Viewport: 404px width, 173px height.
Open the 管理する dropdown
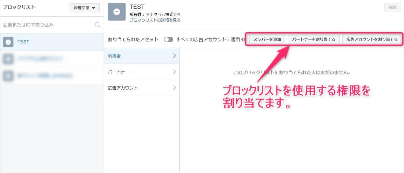(x=84, y=8)
